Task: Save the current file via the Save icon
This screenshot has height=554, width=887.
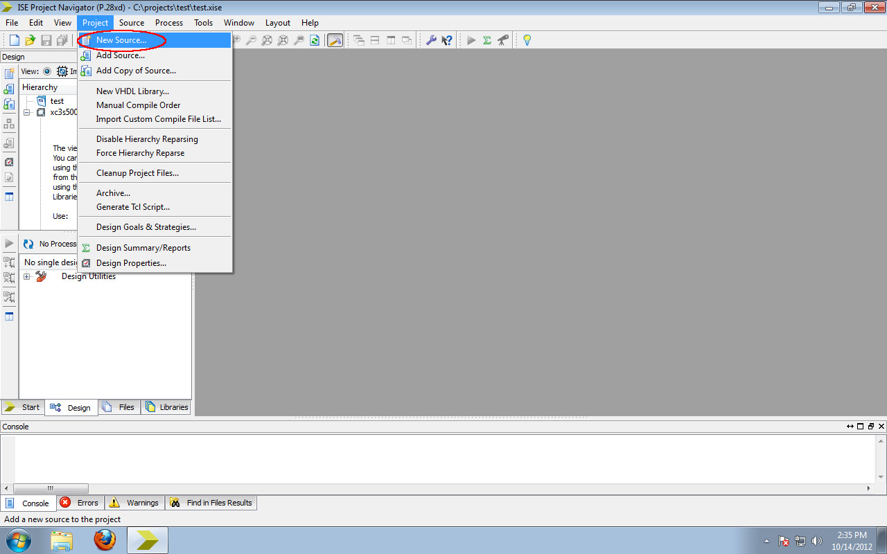Action: [46, 39]
